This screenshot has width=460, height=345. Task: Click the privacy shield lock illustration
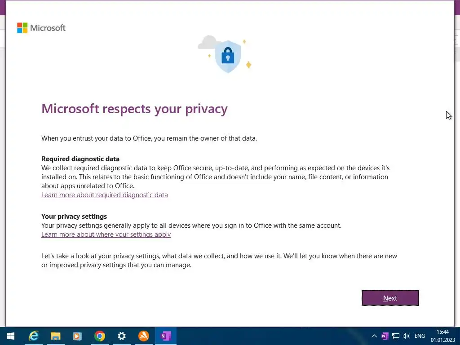coord(227,56)
